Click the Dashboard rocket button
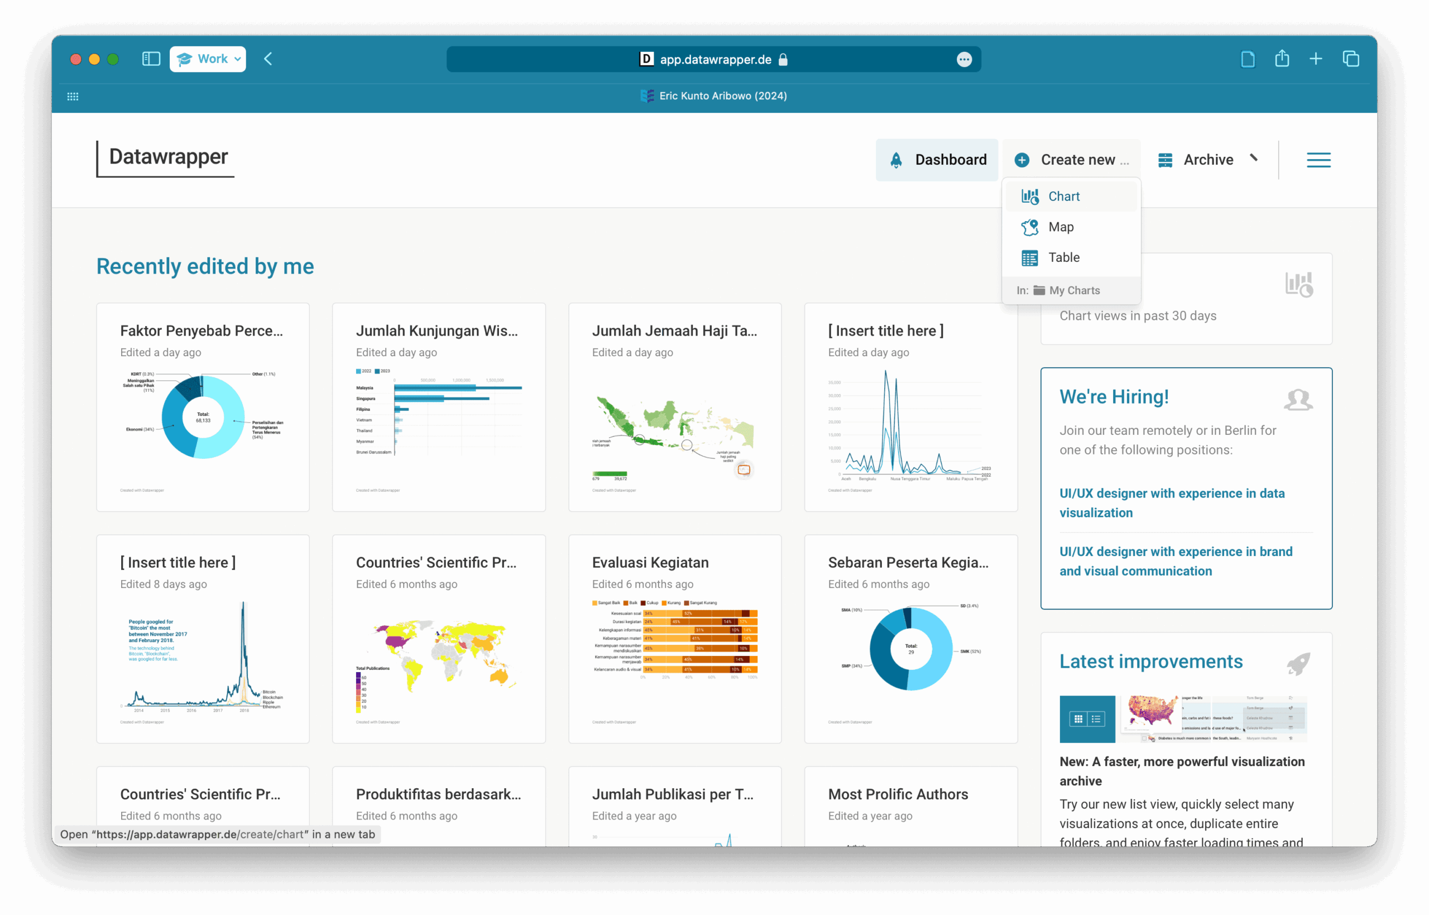The height and width of the screenshot is (915, 1429). pos(937,160)
